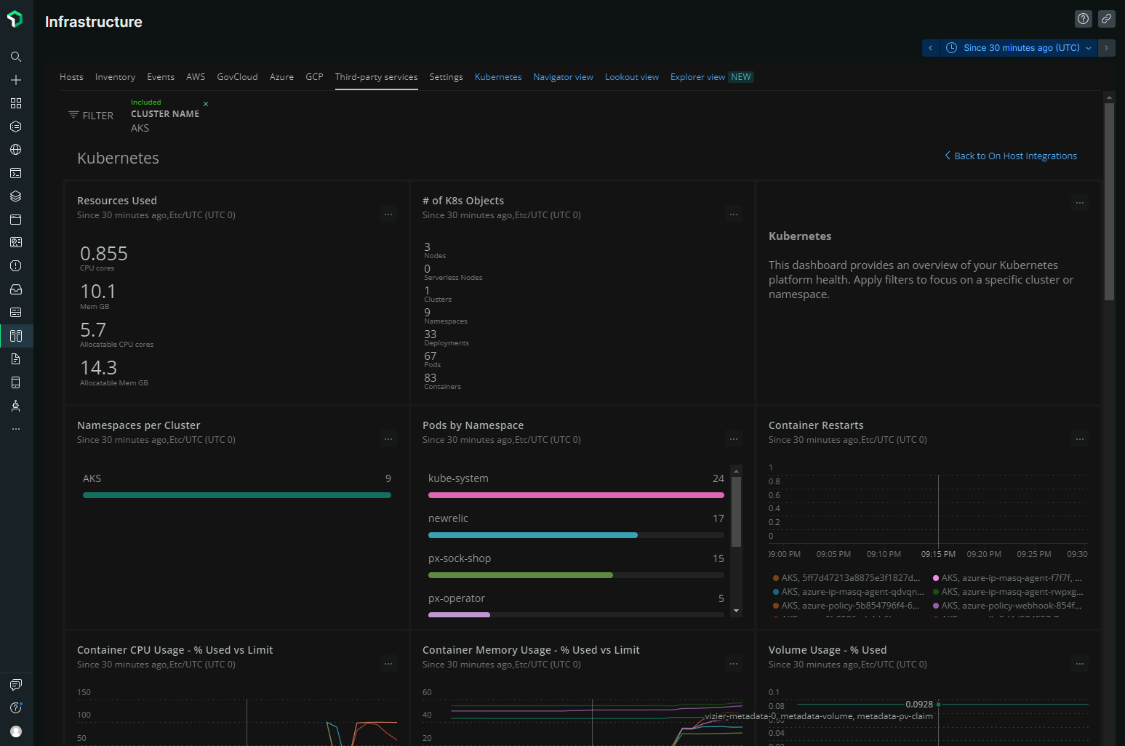This screenshot has width=1125, height=746.
Task: Toggle legend AKS, azure-policy-webhook series
Action: coord(1007,606)
